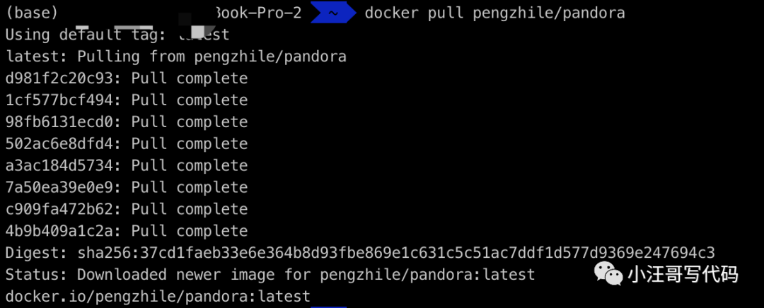Click layer ID 502ac6e8dfd4
Viewport: 764px width, 308px height.
(x=59, y=143)
